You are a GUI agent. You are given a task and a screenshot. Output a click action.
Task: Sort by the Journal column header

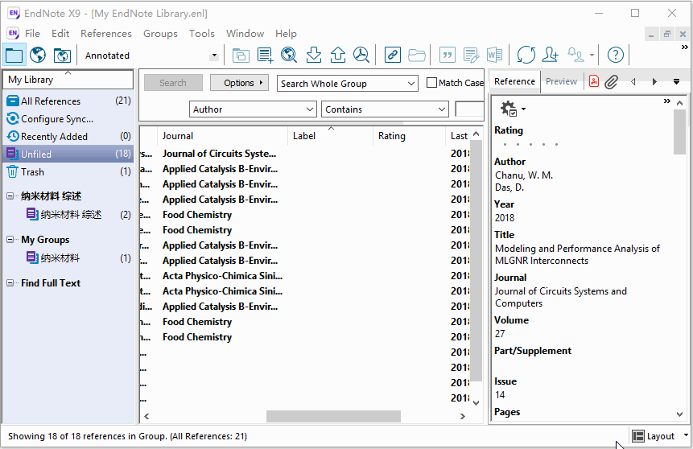point(222,136)
